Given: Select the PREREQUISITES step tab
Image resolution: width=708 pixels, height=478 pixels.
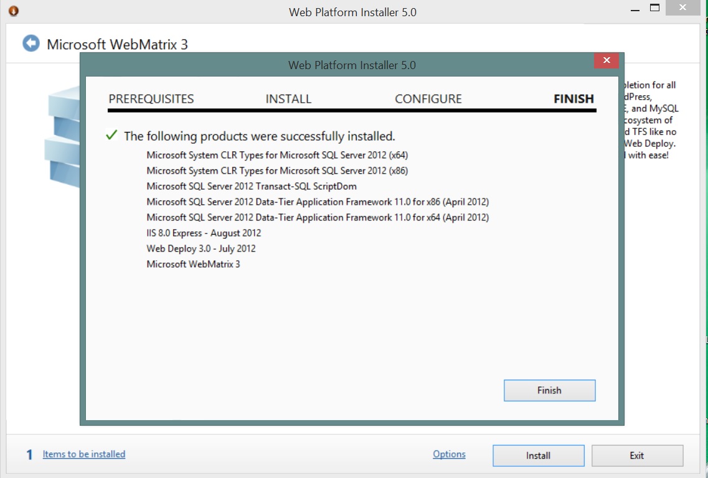Looking at the screenshot, I should pos(151,99).
